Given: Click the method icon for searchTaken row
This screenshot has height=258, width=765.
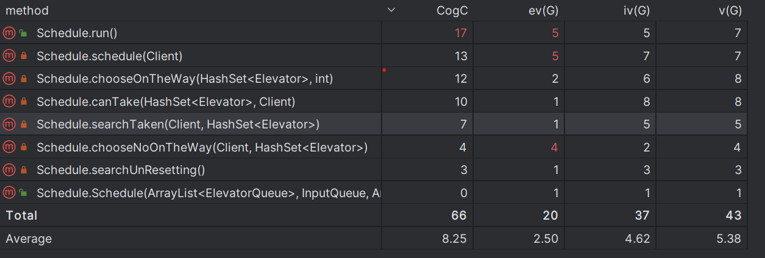Looking at the screenshot, I should pyautogui.click(x=9, y=124).
